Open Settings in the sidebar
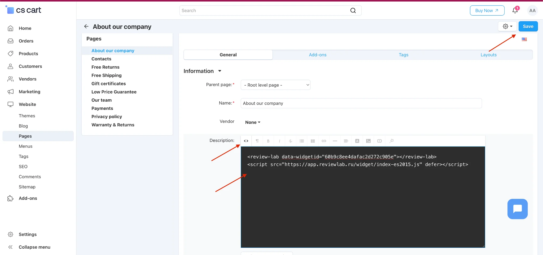This screenshot has width=543, height=255. click(28, 234)
